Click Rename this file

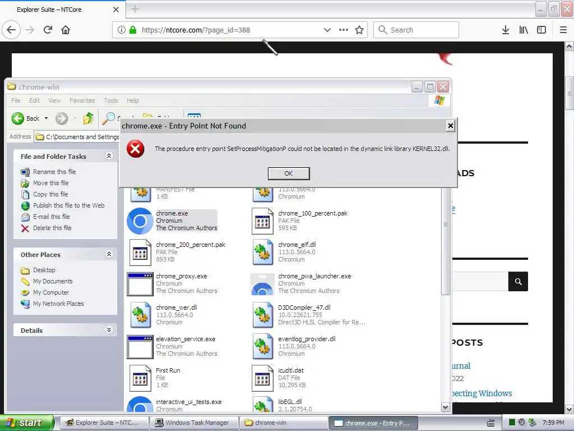pyautogui.click(x=54, y=172)
